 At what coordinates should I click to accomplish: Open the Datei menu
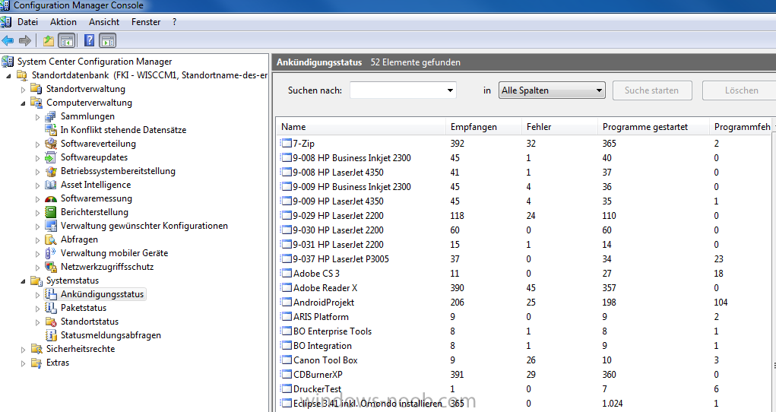tap(27, 22)
